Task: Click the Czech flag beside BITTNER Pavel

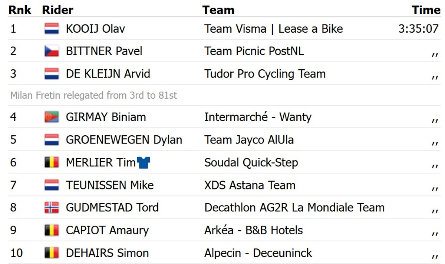Action: pos(52,51)
